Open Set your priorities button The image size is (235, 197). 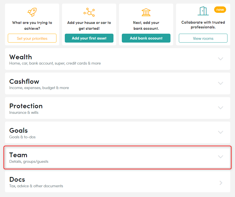click(32, 38)
